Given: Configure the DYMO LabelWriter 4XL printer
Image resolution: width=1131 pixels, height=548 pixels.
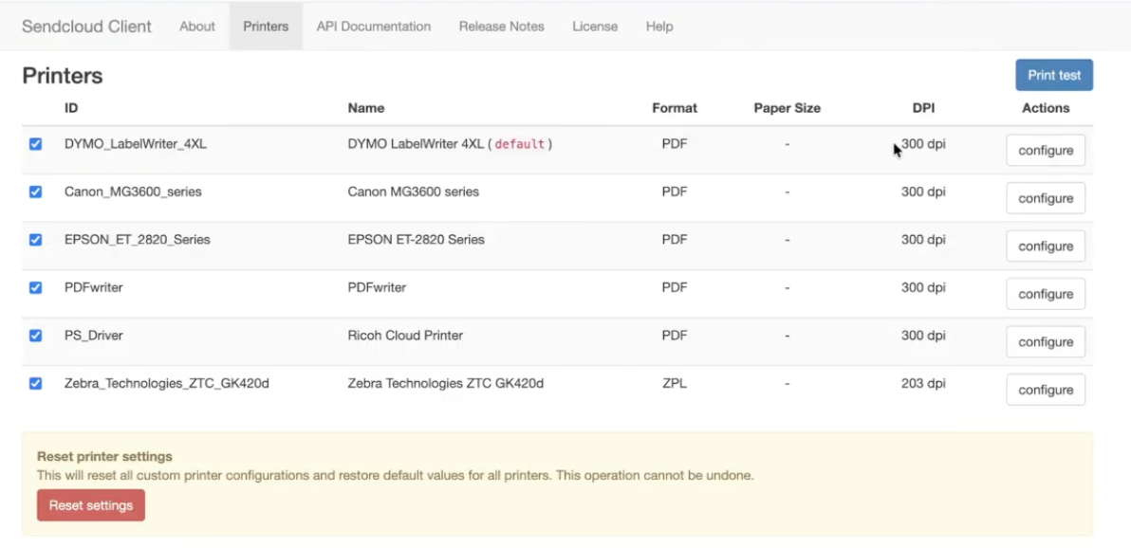Looking at the screenshot, I should (1046, 150).
